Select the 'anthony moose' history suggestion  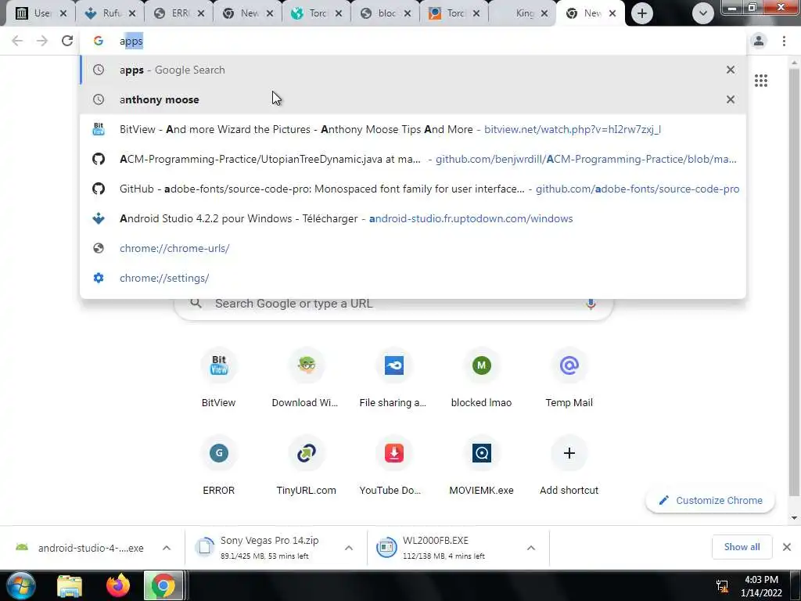pyautogui.click(x=413, y=99)
